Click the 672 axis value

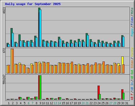click(x=4, y=50)
